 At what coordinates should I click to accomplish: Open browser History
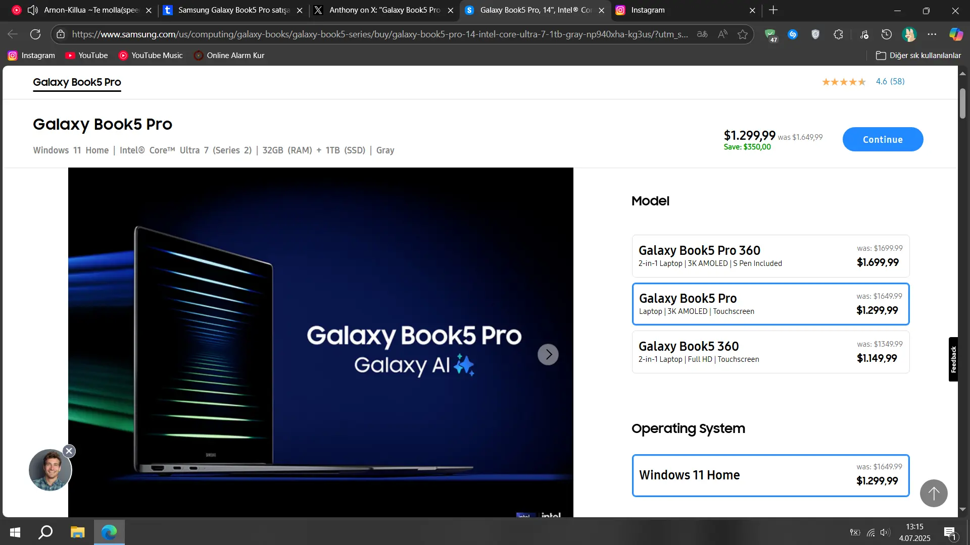(887, 34)
